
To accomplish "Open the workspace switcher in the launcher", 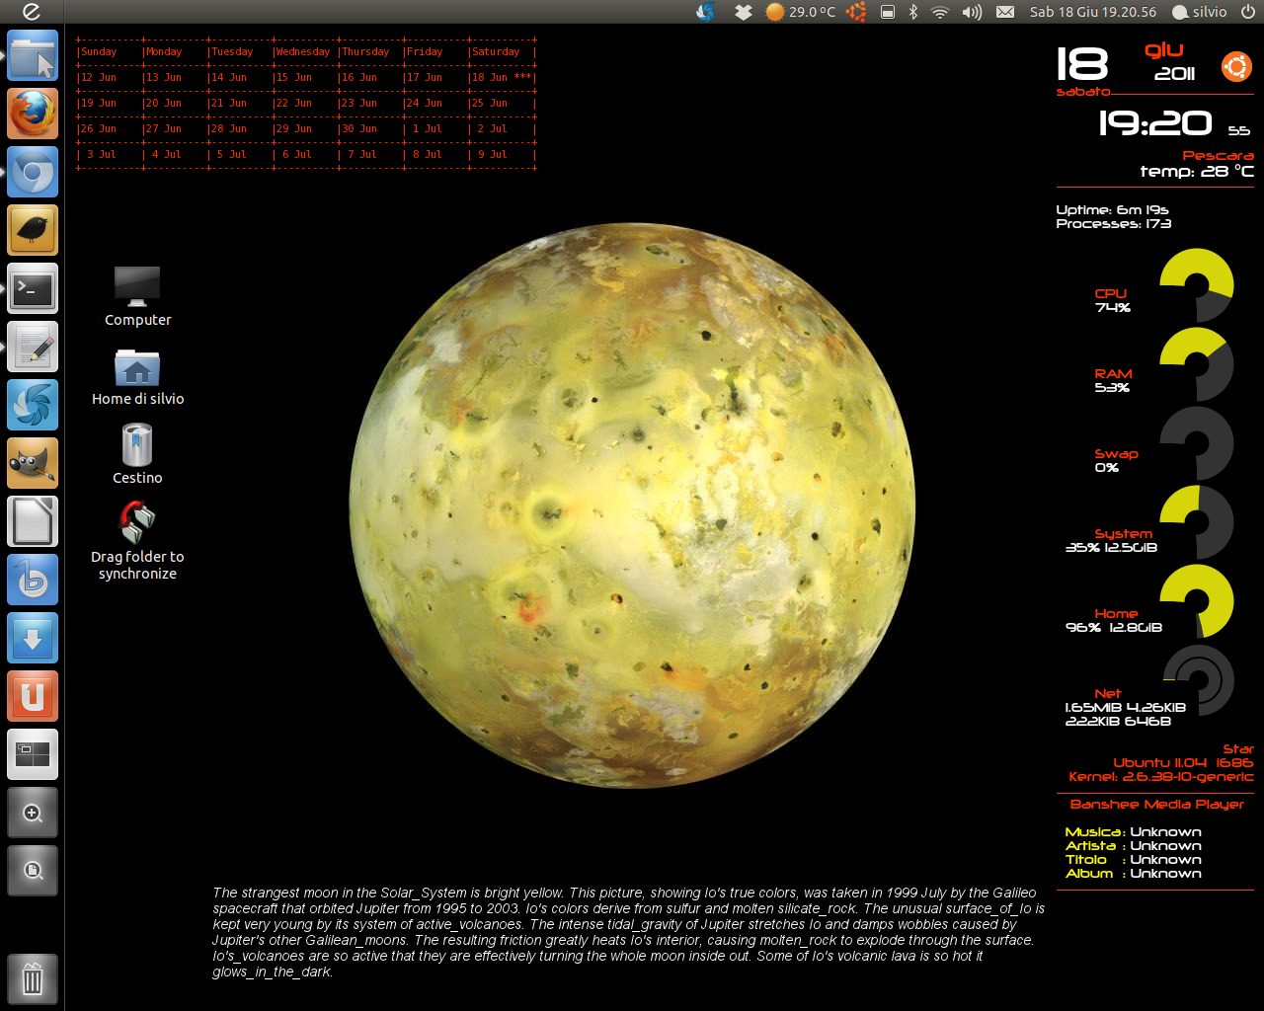I will [33, 754].
